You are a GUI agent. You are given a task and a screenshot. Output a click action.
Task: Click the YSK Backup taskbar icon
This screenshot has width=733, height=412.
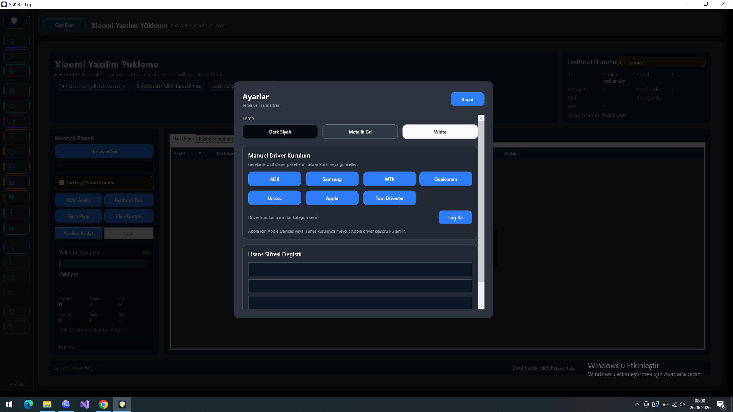(x=122, y=404)
